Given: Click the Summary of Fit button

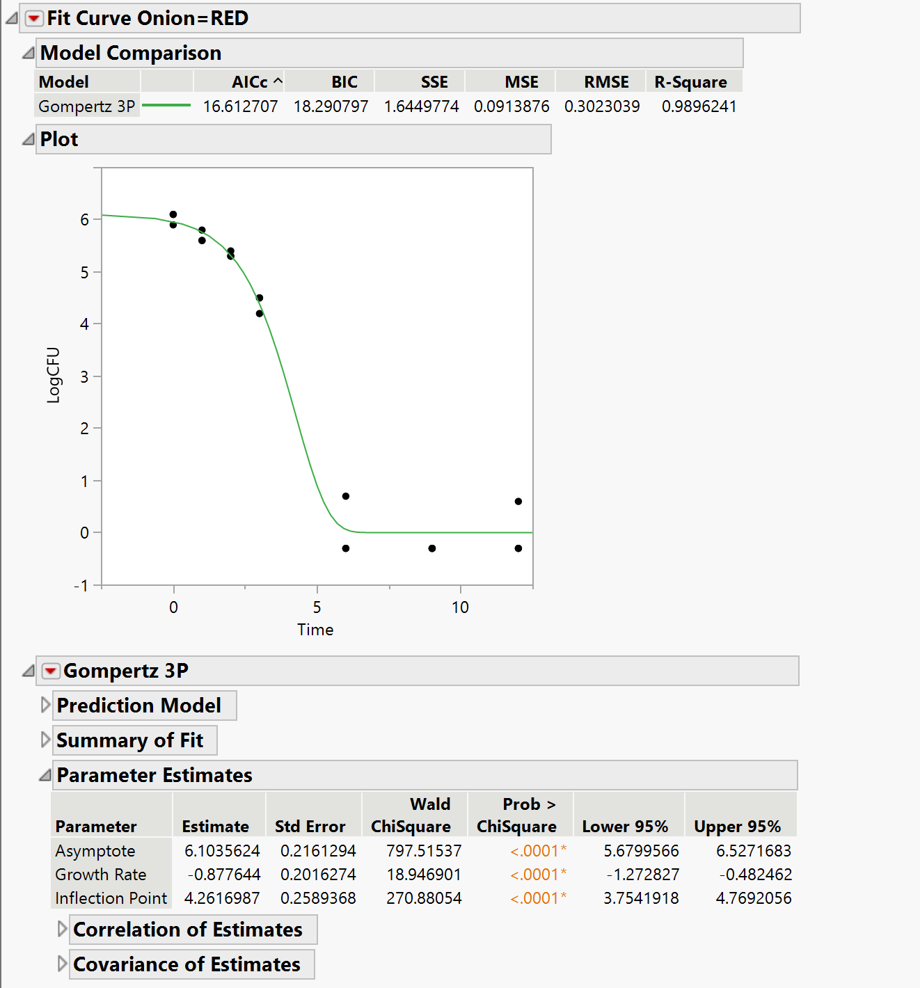Looking at the screenshot, I should [134, 740].
